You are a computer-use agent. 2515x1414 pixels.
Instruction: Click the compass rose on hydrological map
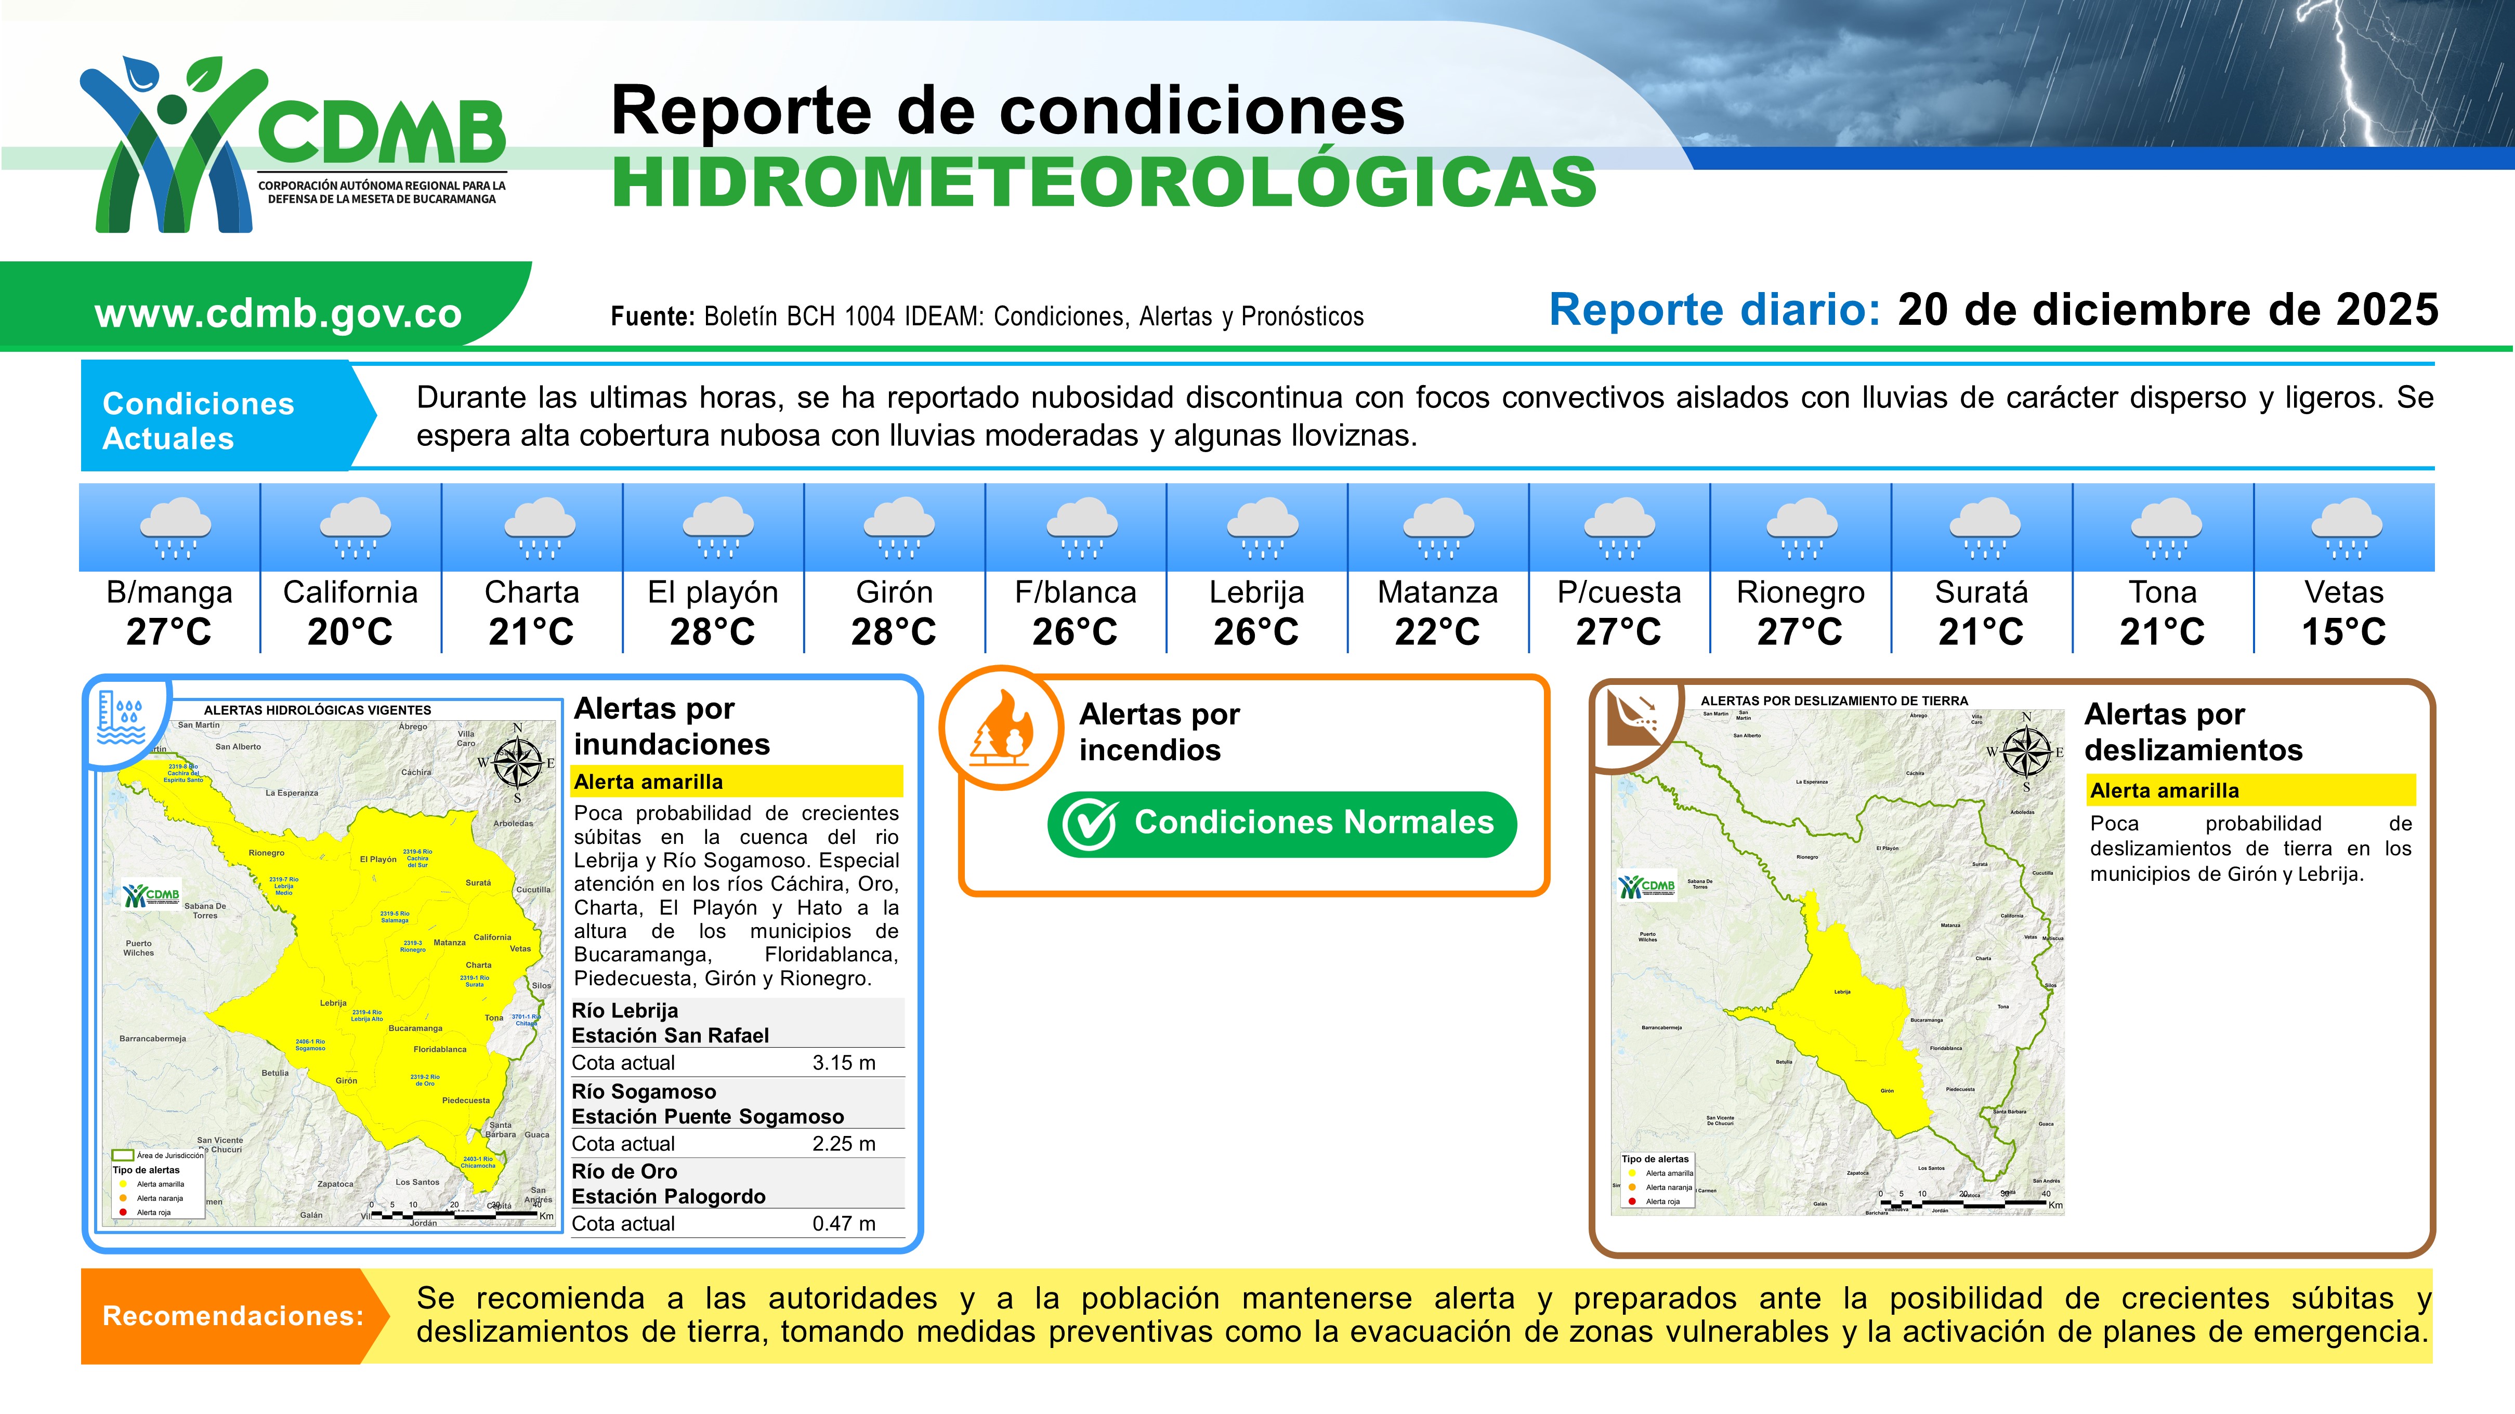tap(517, 762)
